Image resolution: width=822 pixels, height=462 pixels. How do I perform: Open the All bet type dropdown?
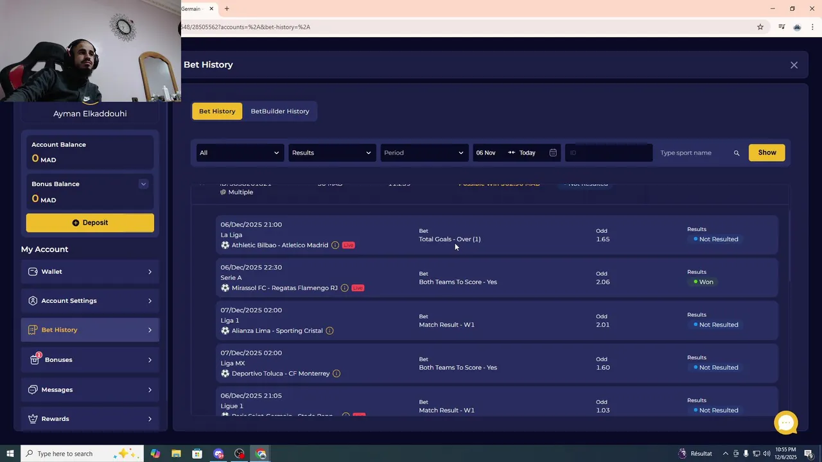click(240, 153)
